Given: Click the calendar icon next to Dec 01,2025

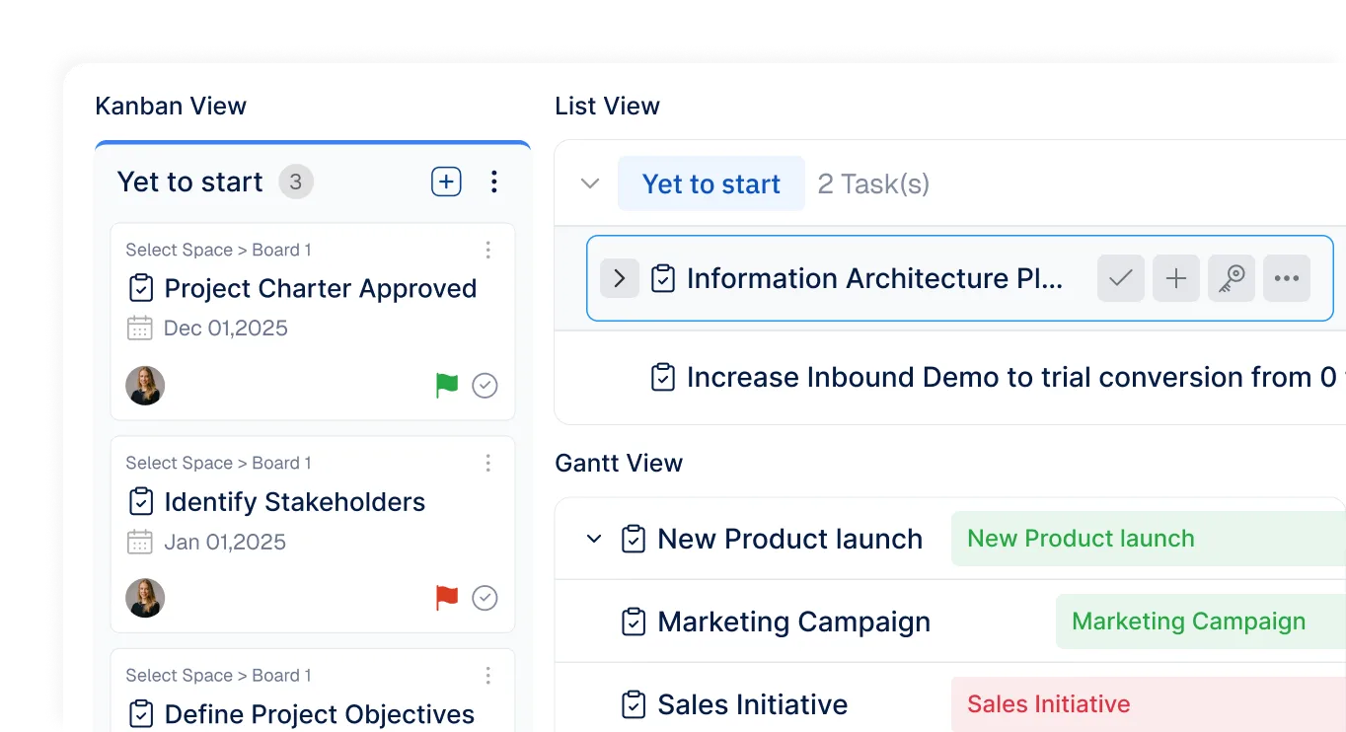Looking at the screenshot, I should [x=140, y=329].
